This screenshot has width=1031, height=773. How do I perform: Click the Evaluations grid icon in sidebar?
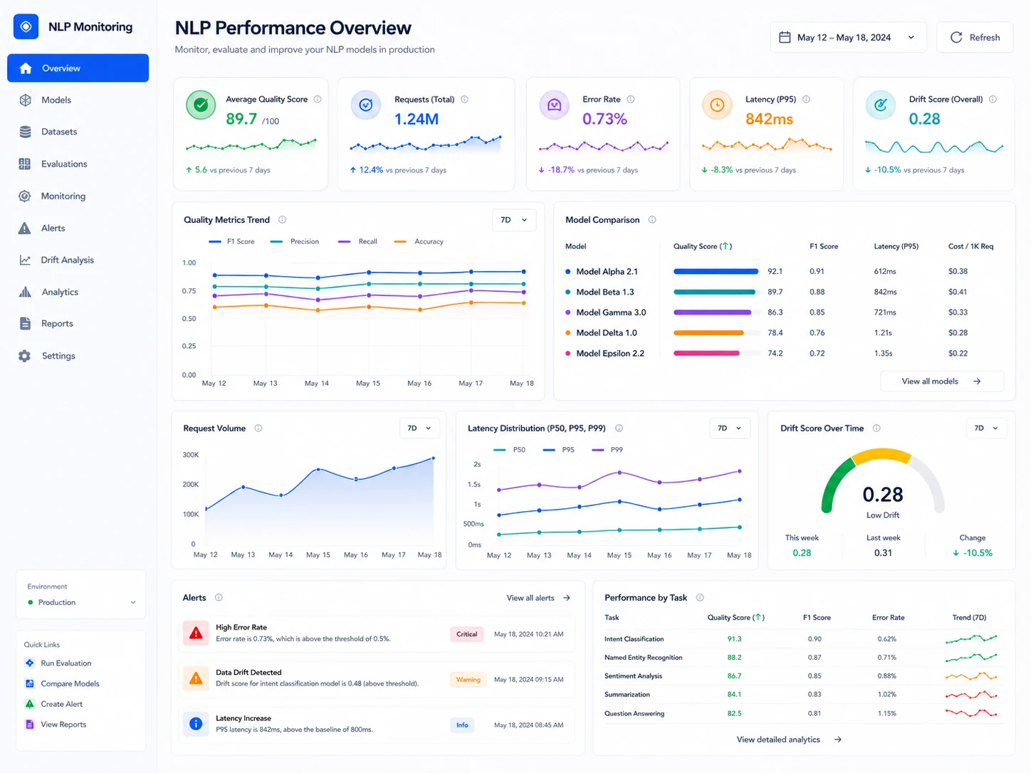tap(25, 164)
